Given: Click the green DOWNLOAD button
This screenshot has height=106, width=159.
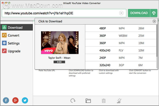Looking at the screenshot, I should (x=139, y=13).
